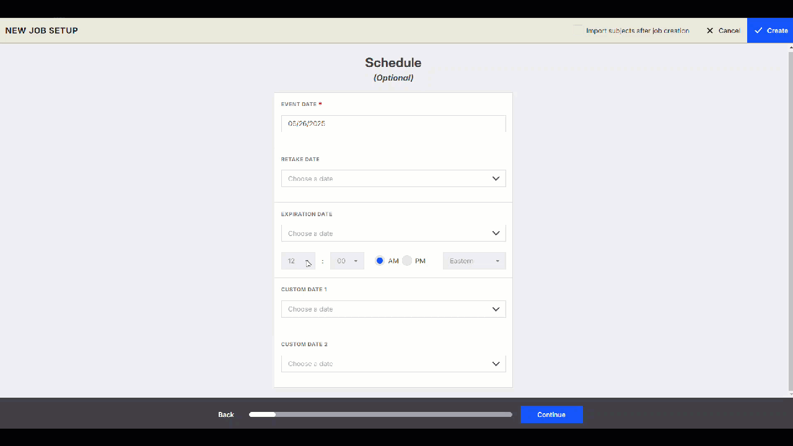Click the setup progress bar
793x446 pixels.
[380, 414]
